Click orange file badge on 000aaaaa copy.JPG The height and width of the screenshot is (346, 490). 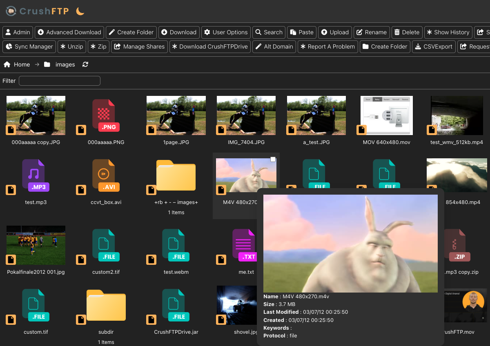click(x=11, y=130)
